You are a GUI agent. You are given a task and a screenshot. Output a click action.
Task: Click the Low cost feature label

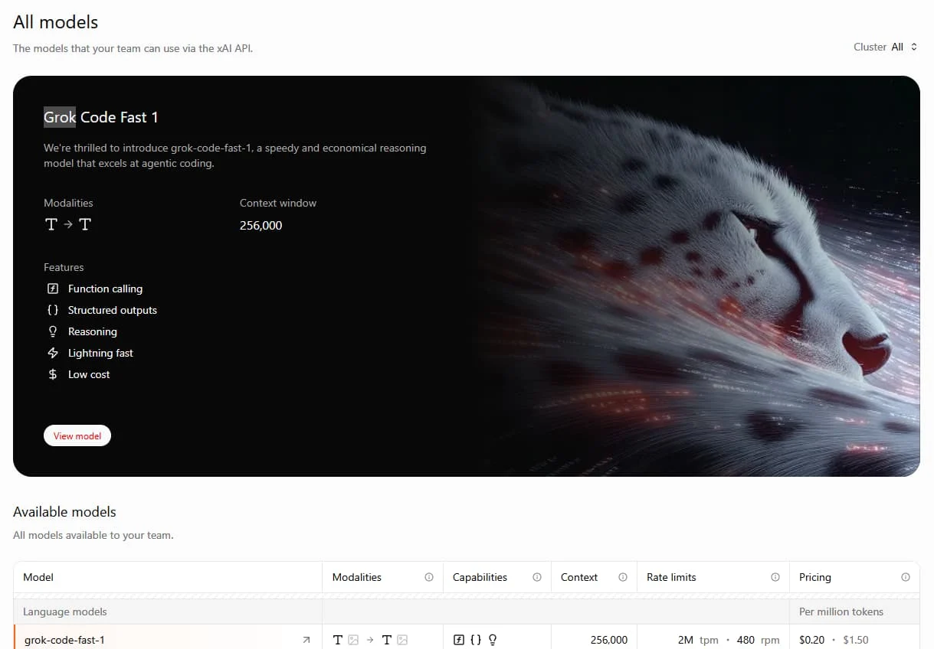pyautogui.click(x=89, y=374)
